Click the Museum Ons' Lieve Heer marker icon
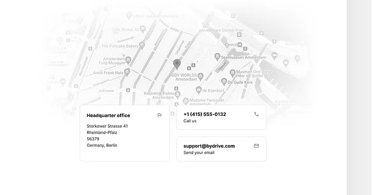Viewport: 378px width, 195px height. click(x=233, y=73)
